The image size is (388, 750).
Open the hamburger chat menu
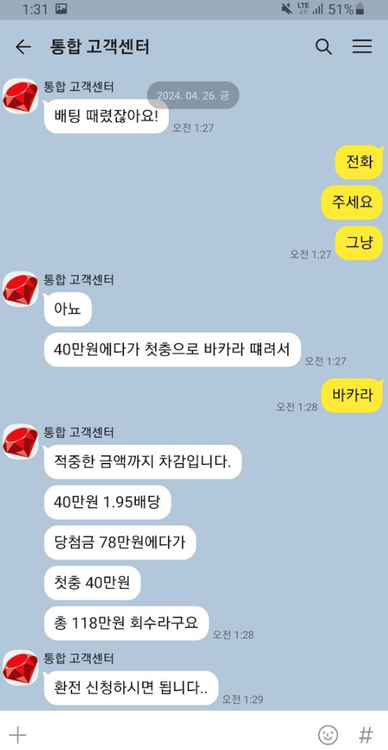pyautogui.click(x=362, y=46)
